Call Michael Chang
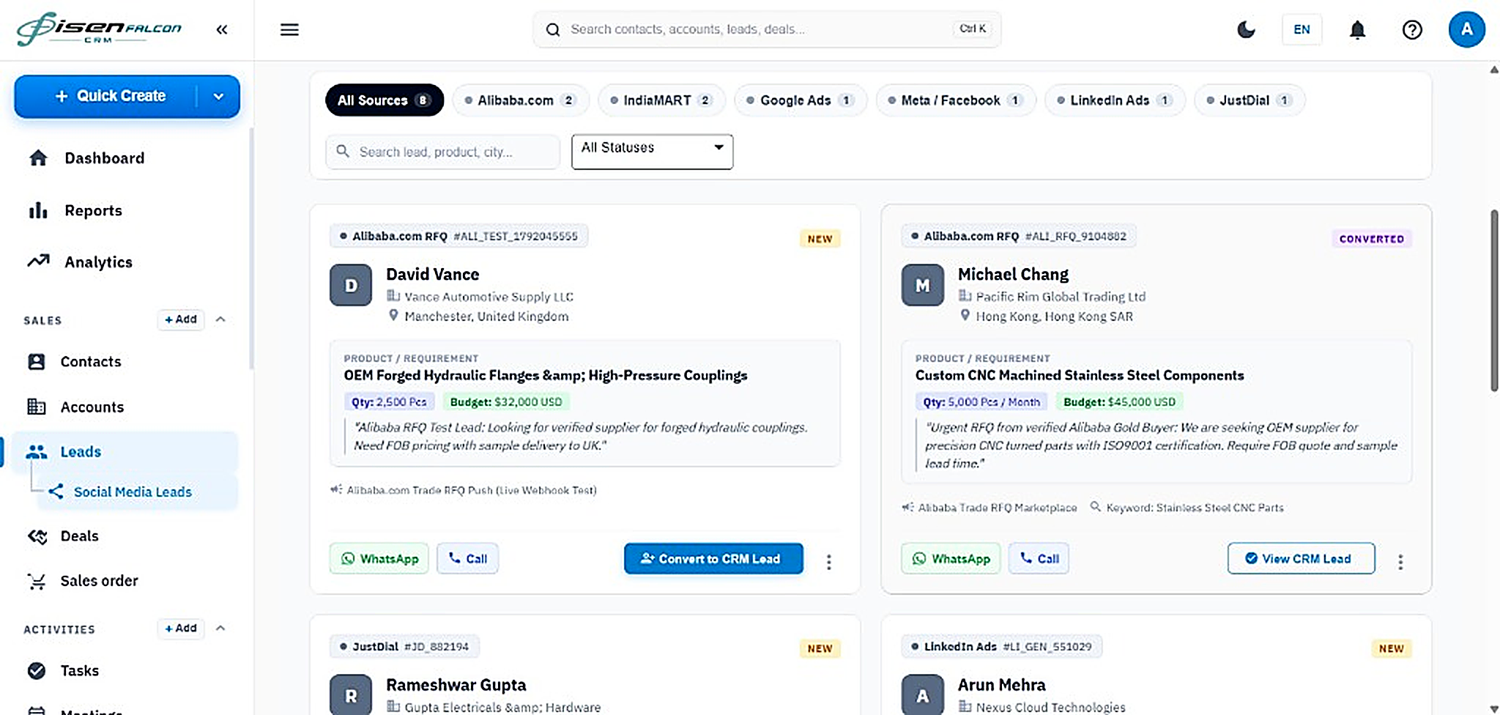The height and width of the screenshot is (715, 1500). pyautogui.click(x=1039, y=559)
